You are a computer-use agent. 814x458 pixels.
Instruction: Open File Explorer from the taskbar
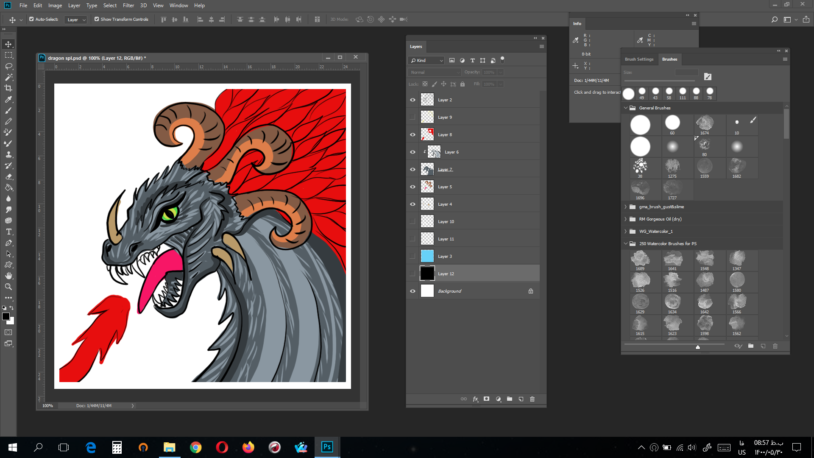point(169,447)
